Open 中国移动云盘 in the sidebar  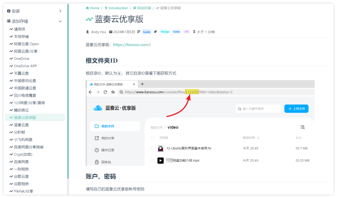[35, 81]
